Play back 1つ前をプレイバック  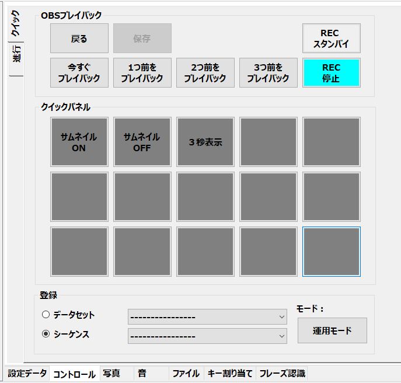142,73
